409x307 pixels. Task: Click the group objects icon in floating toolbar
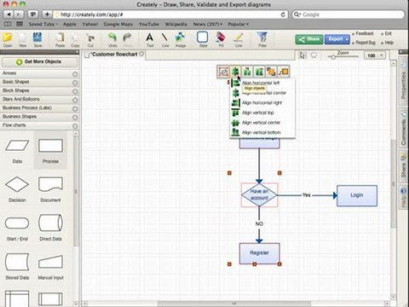click(x=223, y=72)
